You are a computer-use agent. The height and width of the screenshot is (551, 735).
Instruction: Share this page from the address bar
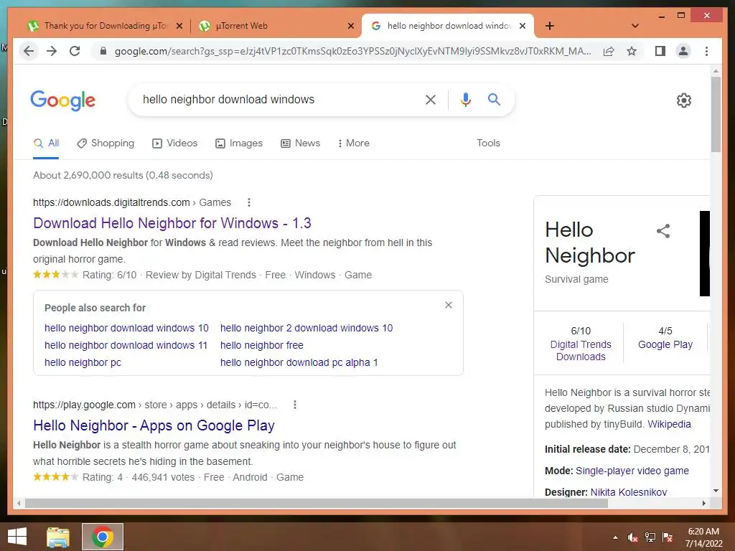(609, 51)
